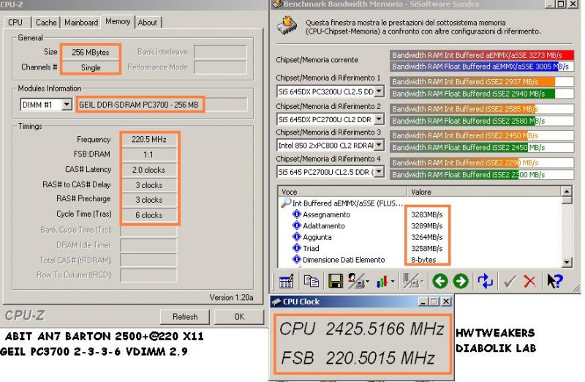Click the blue Float Buffered aEMMX/aSSE 3005 MB/s bar

(x=482, y=67)
